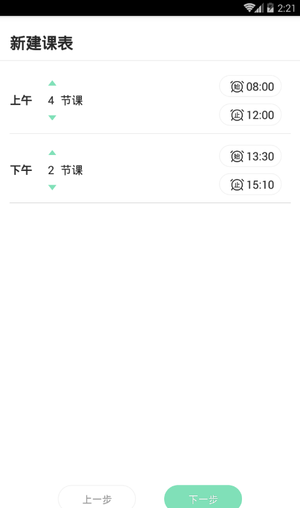This screenshot has width=300, height=508.
Task: Tap the morning start alarm clock icon
Action: click(237, 86)
